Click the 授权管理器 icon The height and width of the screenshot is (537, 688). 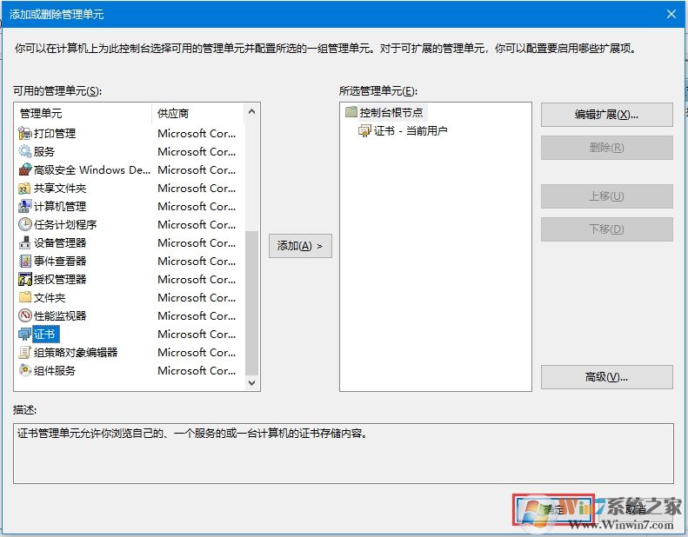pos(25,279)
